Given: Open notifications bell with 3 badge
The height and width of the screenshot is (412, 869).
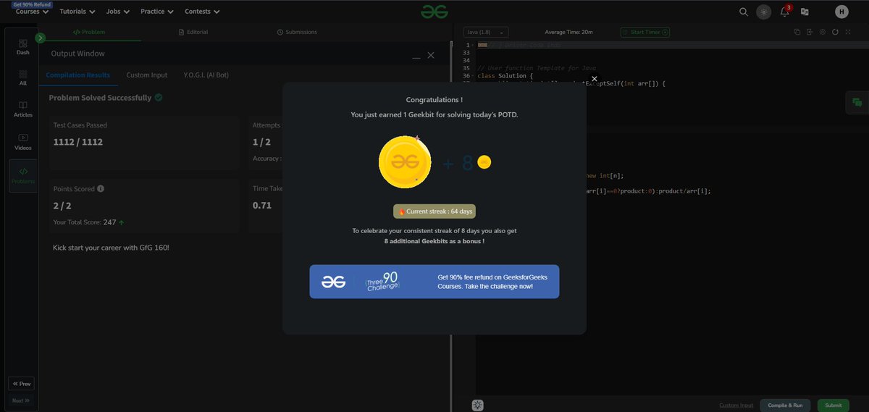Looking at the screenshot, I should point(784,12).
